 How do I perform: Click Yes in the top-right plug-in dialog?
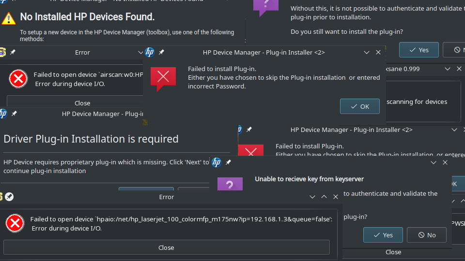pos(419,50)
